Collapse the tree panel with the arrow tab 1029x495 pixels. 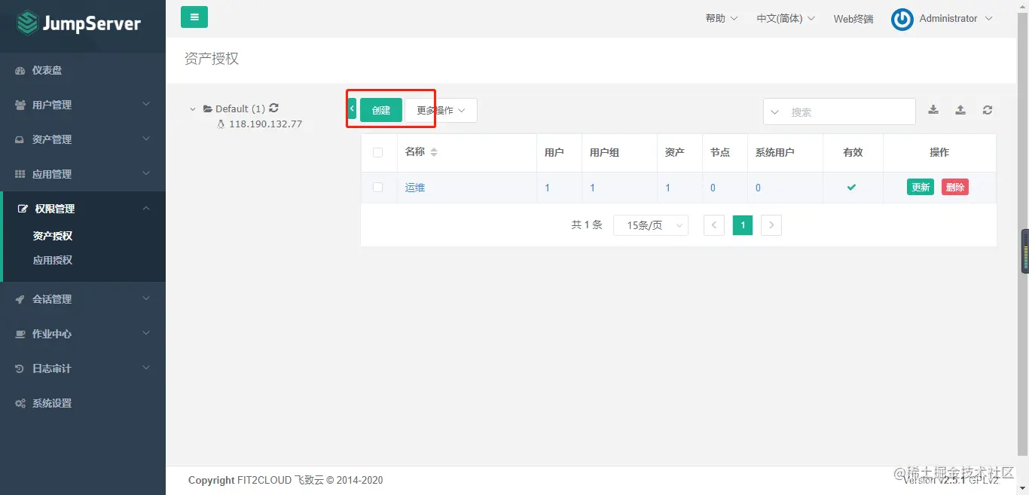[352, 109]
